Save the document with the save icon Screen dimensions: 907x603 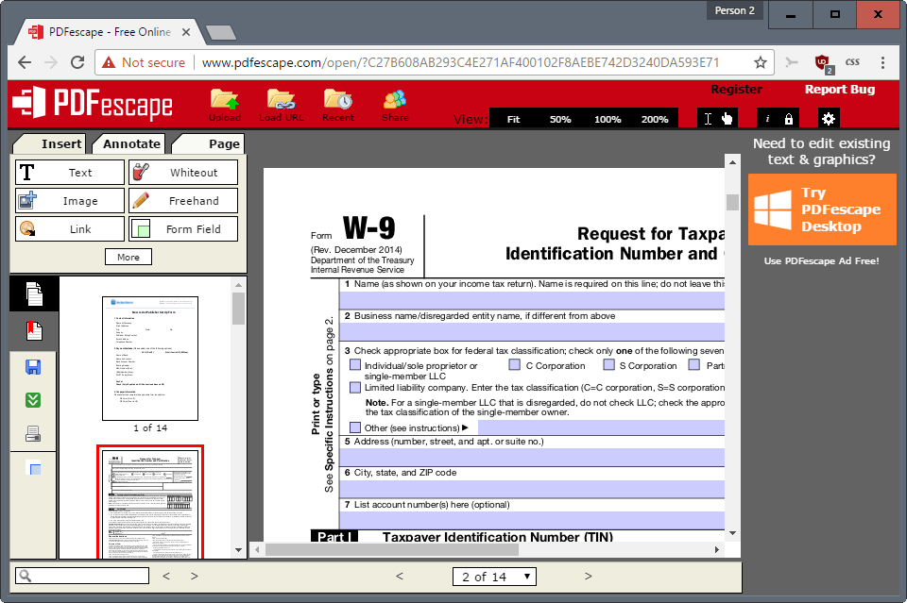pos(32,365)
